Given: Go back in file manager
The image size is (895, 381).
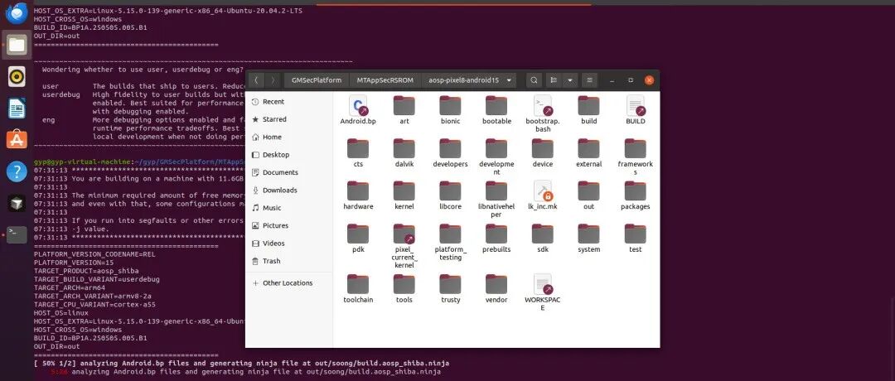Looking at the screenshot, I should 256,80.
